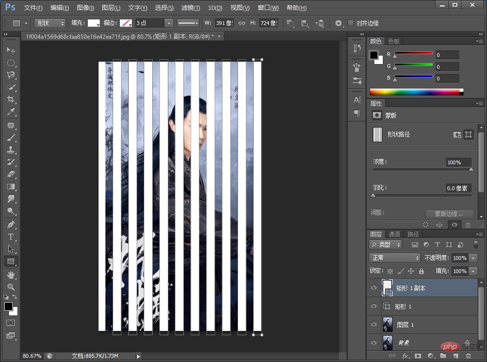The width and height of the screenshot is (487, 362).
Task: Click the color spectrum ramp bar
Action: [x=416, y=92]
